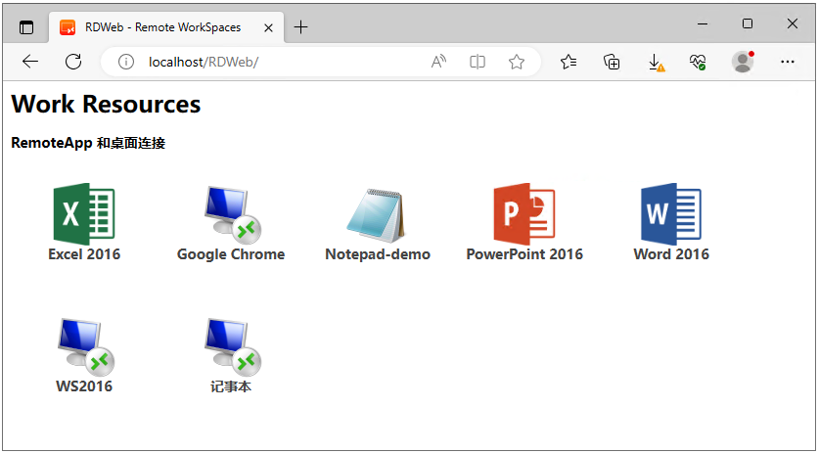Open the Collections icon
Screen dimensions: 818x453
(612, 62)
